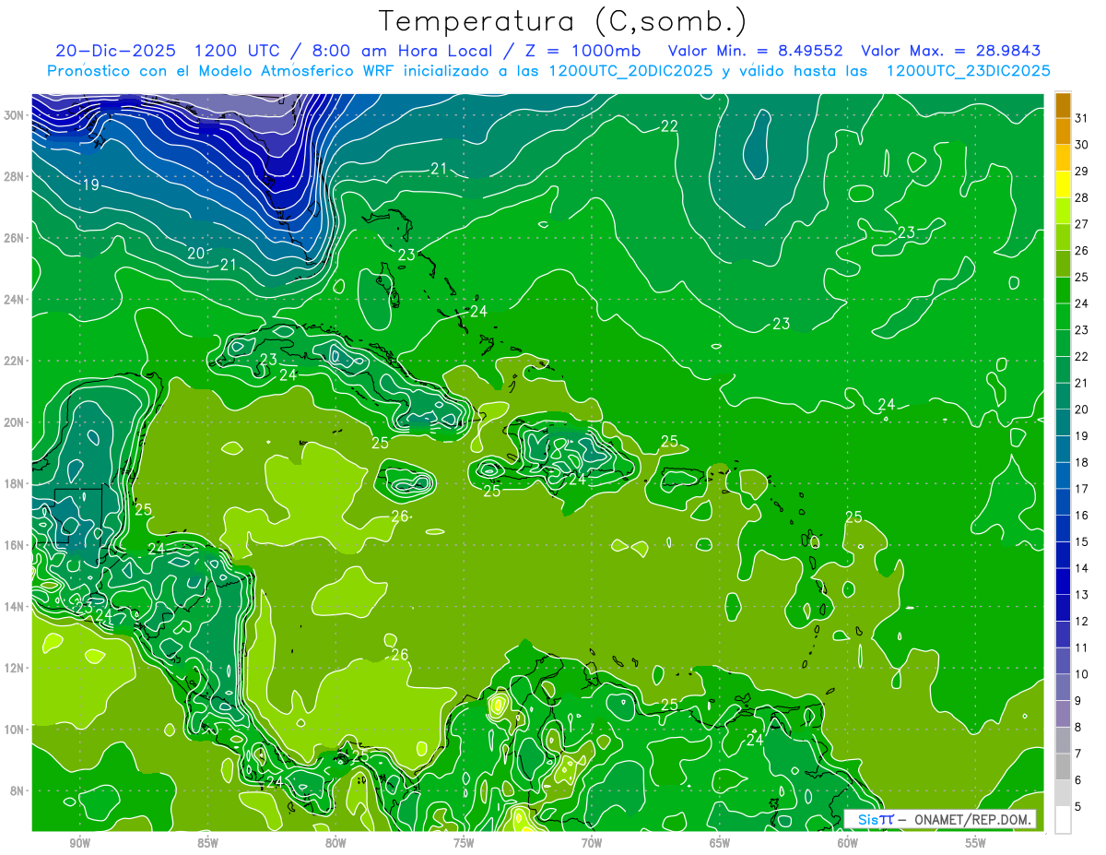This screenshot has width=1106, height=855.
Task: Click the 18N latitude axis label
Action: click(16, 483)
